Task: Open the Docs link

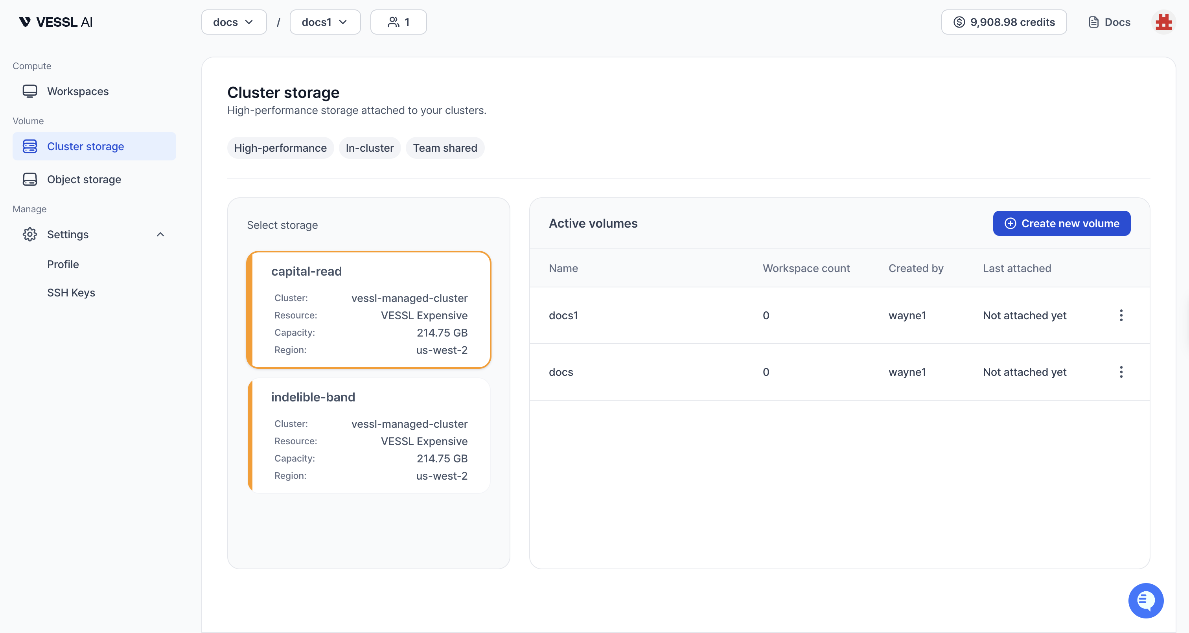Action: tap(1109, 22)
